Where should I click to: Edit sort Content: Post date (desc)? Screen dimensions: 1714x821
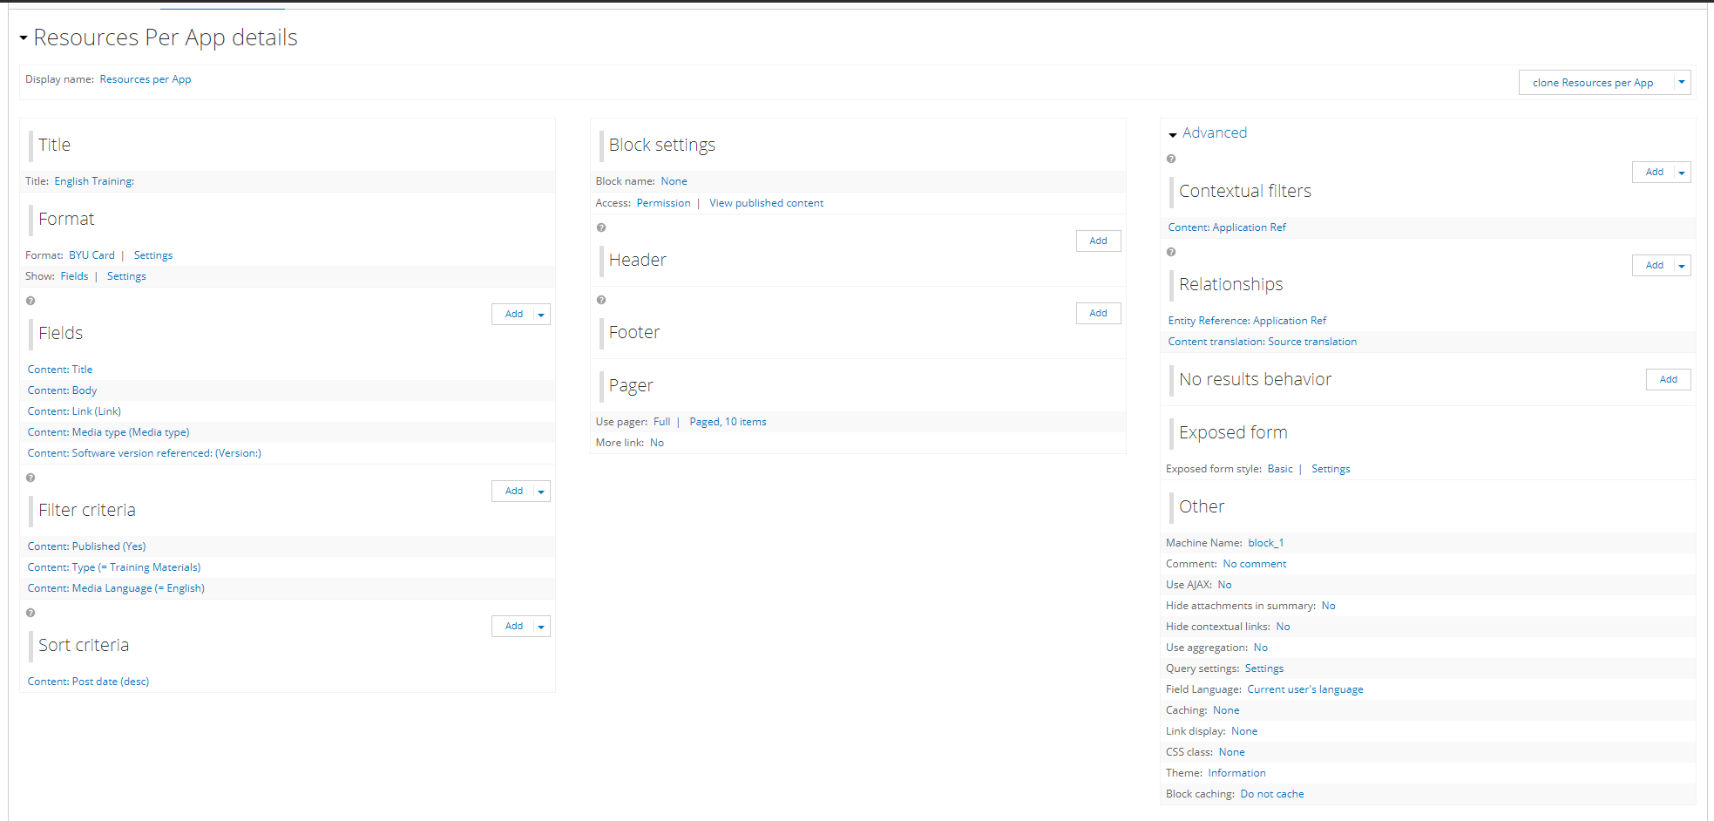[x=88, y=682]
